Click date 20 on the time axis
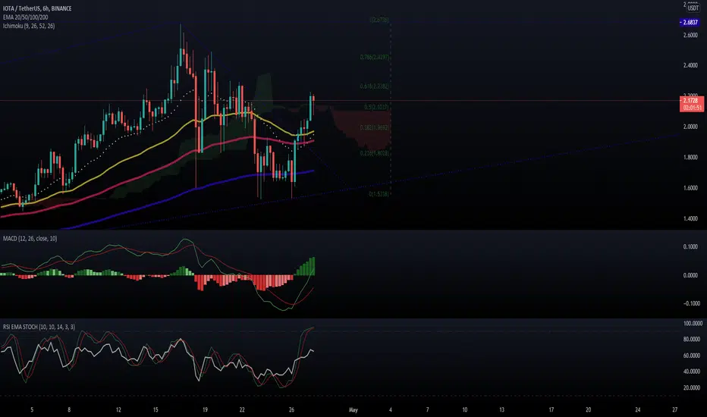The image size is (707, 417). [x=588, y=409]
